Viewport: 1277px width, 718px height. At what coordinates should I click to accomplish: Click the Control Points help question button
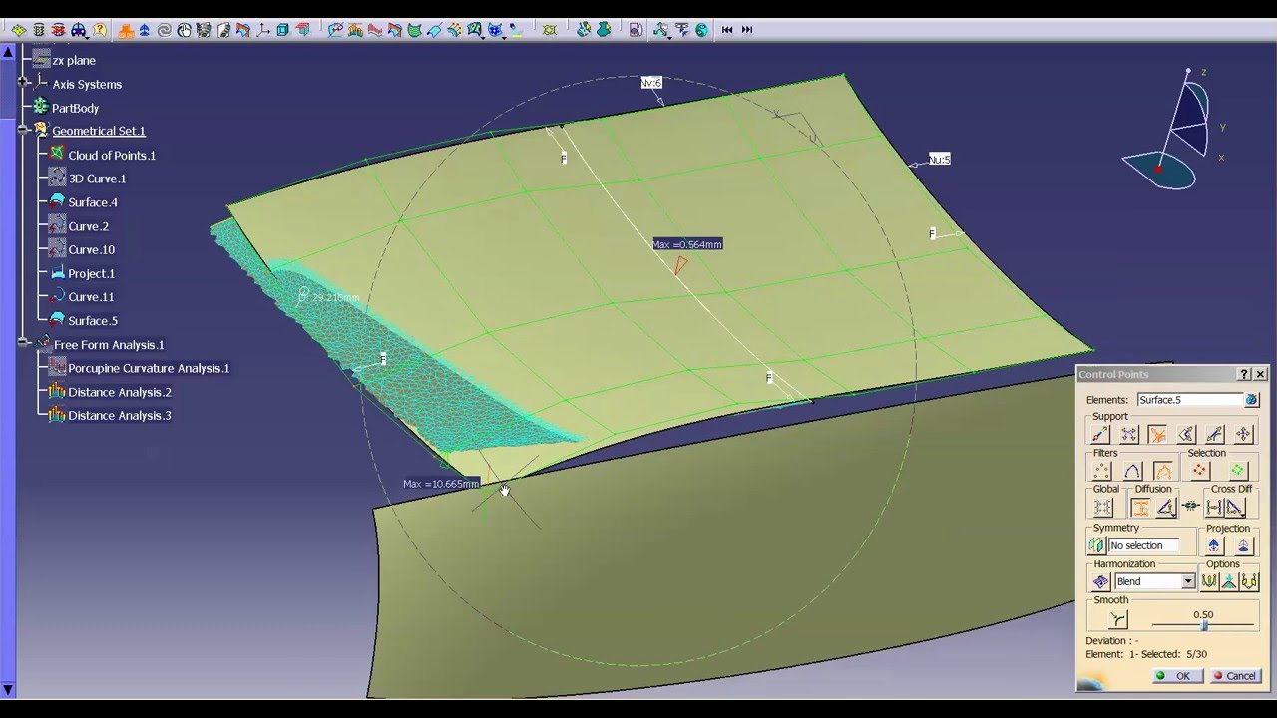[1244, 374]
